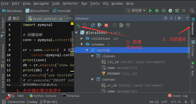Select the cr_id int(11) column row
This screenshot has height=104, width=196.
pyautogui.click(x=133, y=85)
